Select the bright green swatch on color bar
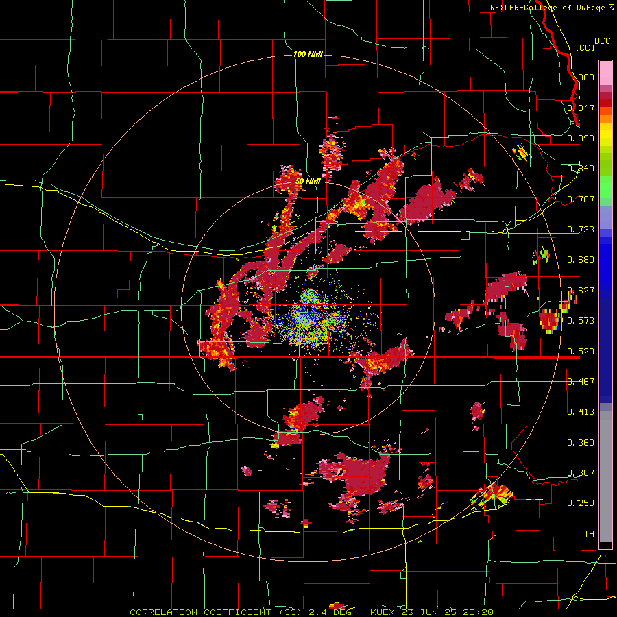The height and width of the screenshot is (617, 617). click(x=605, y=187)
